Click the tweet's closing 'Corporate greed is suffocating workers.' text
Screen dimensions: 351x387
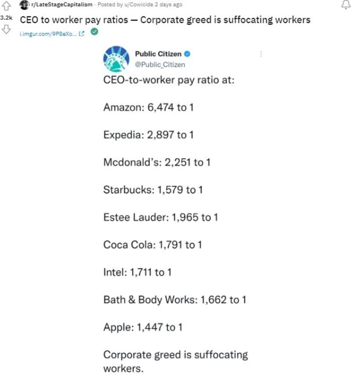(x=175, y=362)
